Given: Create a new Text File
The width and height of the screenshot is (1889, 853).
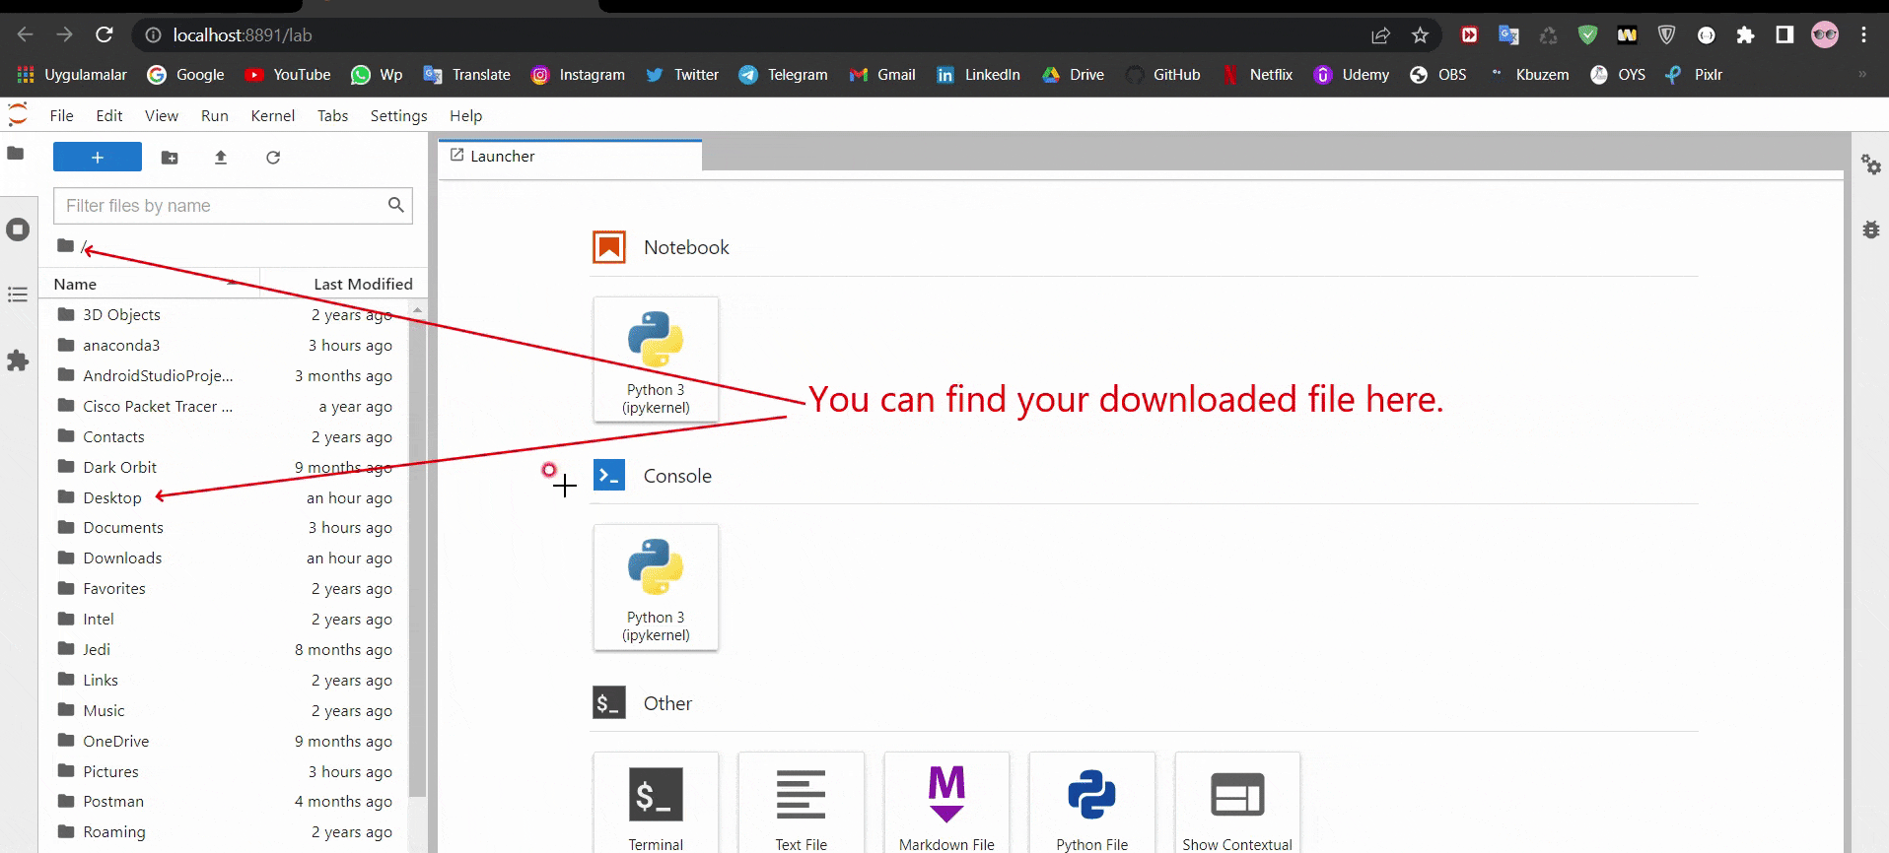Looking at the screenshot, I should 802,803.
